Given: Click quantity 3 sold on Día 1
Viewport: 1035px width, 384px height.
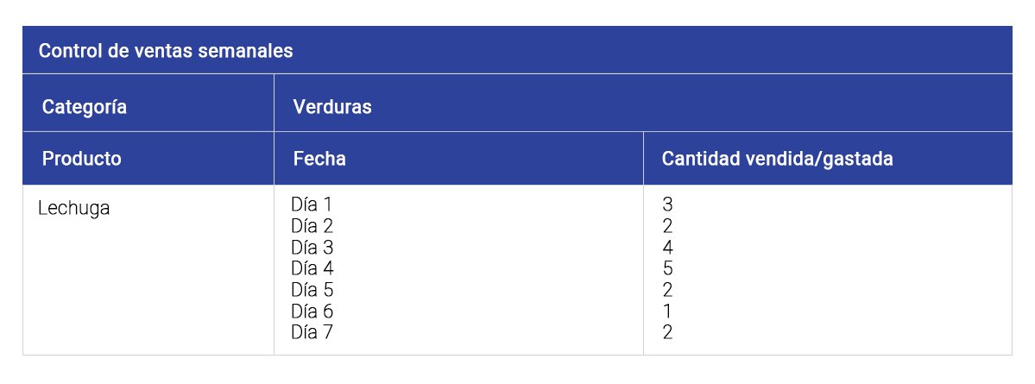Looking at the screenshot, I should point(667,205).
